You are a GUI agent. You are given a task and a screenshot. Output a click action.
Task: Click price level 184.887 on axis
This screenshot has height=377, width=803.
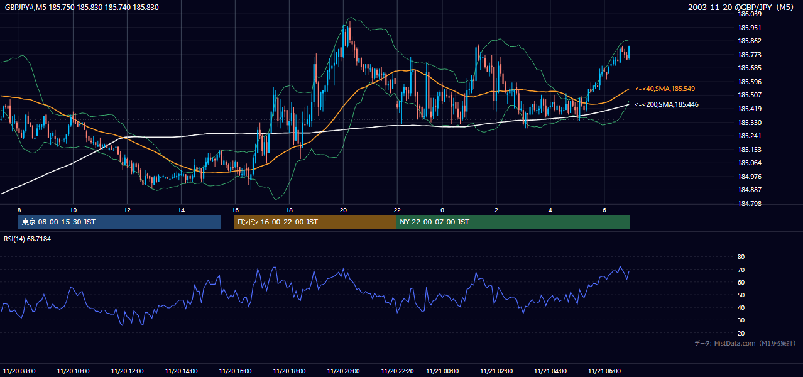[x=750, y=190]
